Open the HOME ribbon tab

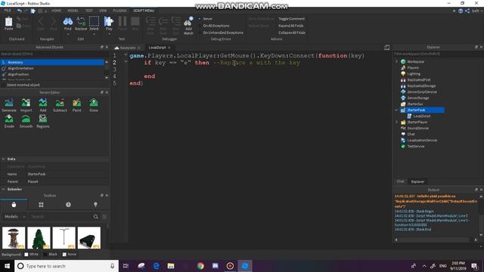[56, 11]
